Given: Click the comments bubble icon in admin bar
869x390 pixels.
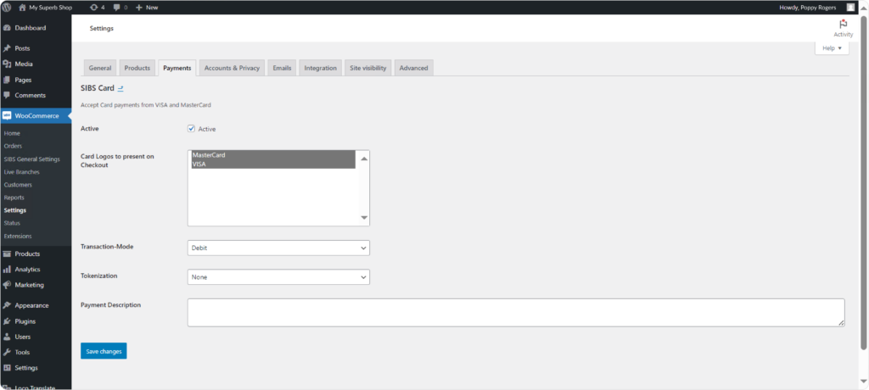Looking at the screenshot, I should pyautogui.click(x=117, y=7).
